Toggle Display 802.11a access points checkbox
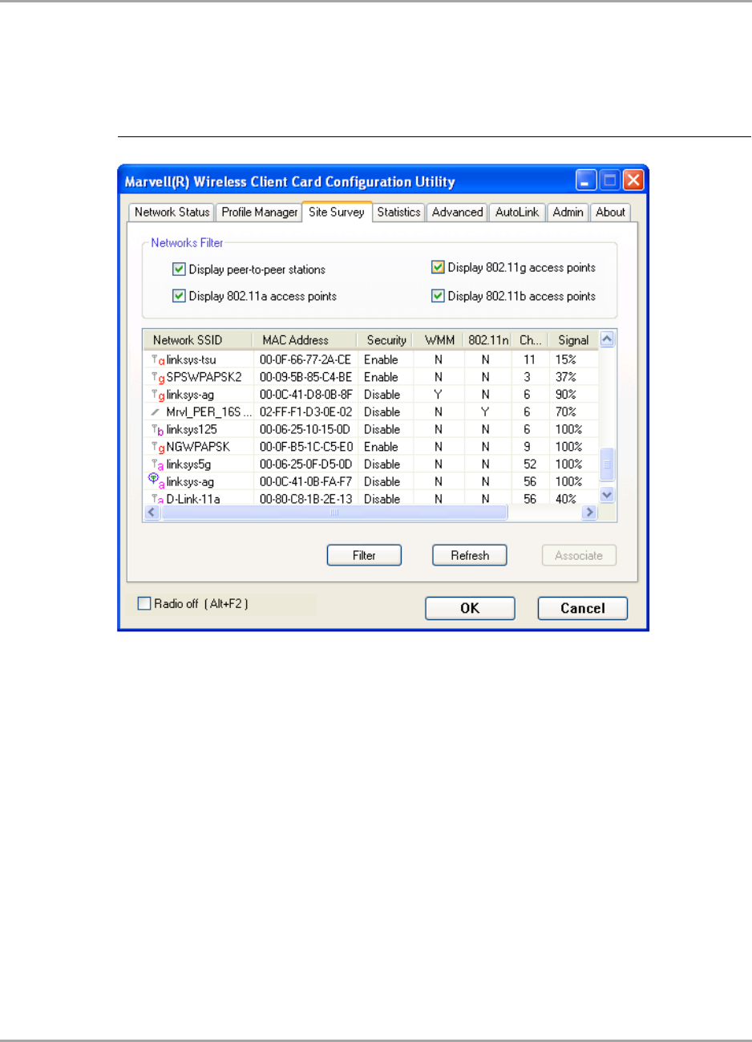The image size is (752, 1042). click(x=179, y=296)
